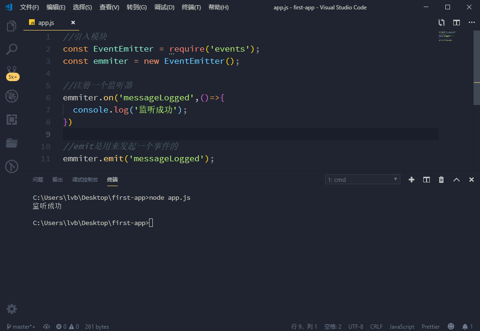This screenshot has height=331, width=480.
Task: Kill the terminal with trash icon
Action: [x=441, y=180]
